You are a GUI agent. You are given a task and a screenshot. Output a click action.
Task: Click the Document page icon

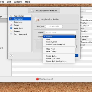11,22
